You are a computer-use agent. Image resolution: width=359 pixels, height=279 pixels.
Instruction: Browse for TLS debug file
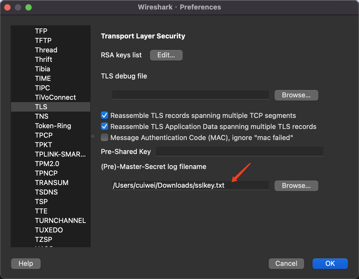coord(296,95)
